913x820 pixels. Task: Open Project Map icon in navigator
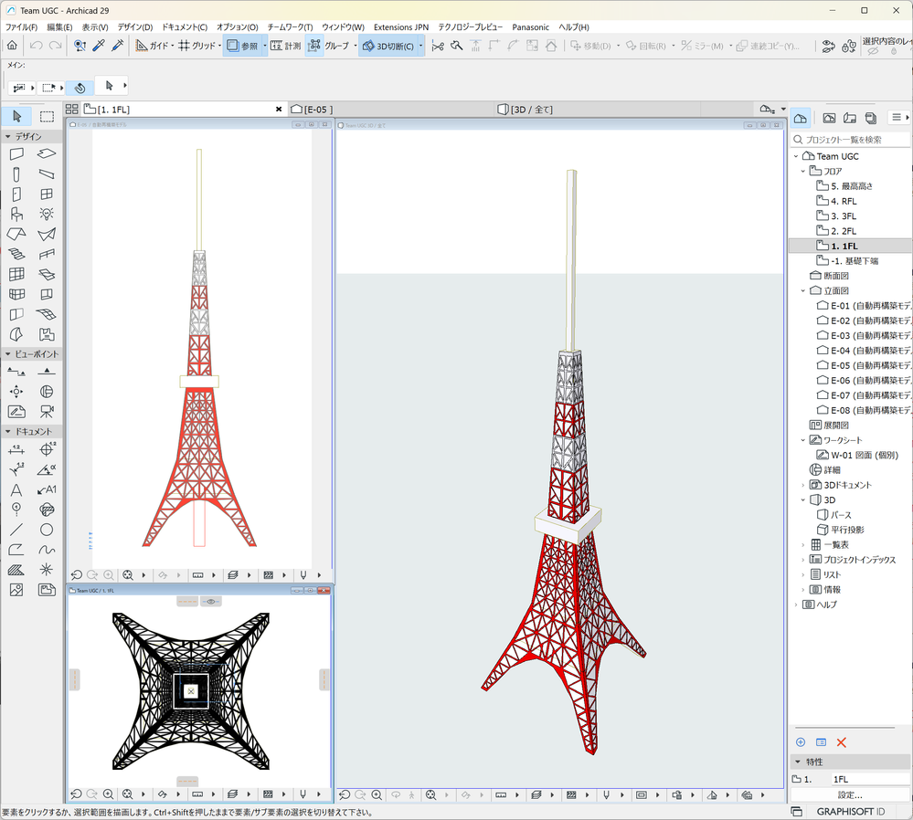801,118
